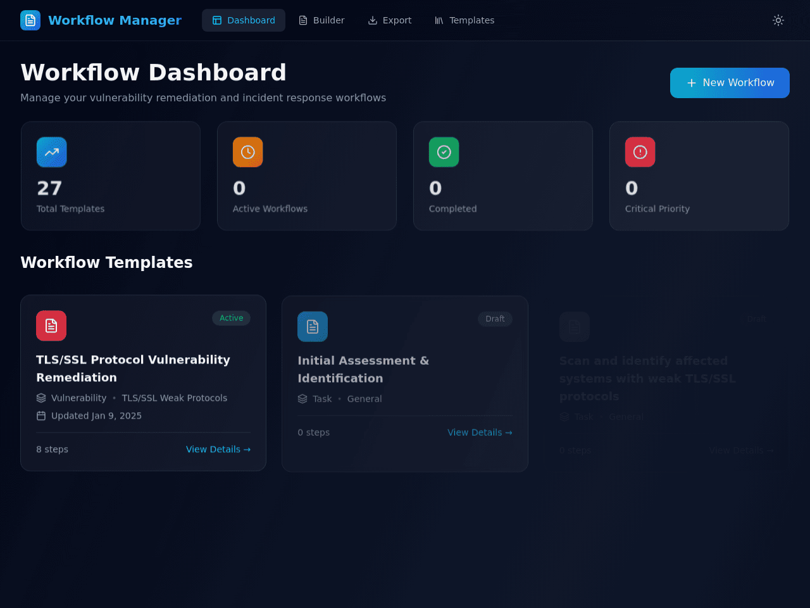Select the TLS/SSL Protocol Vulnerability Remediation title
Image resolution: width=810 pixels, height=608 pixels.
[133, 369]
